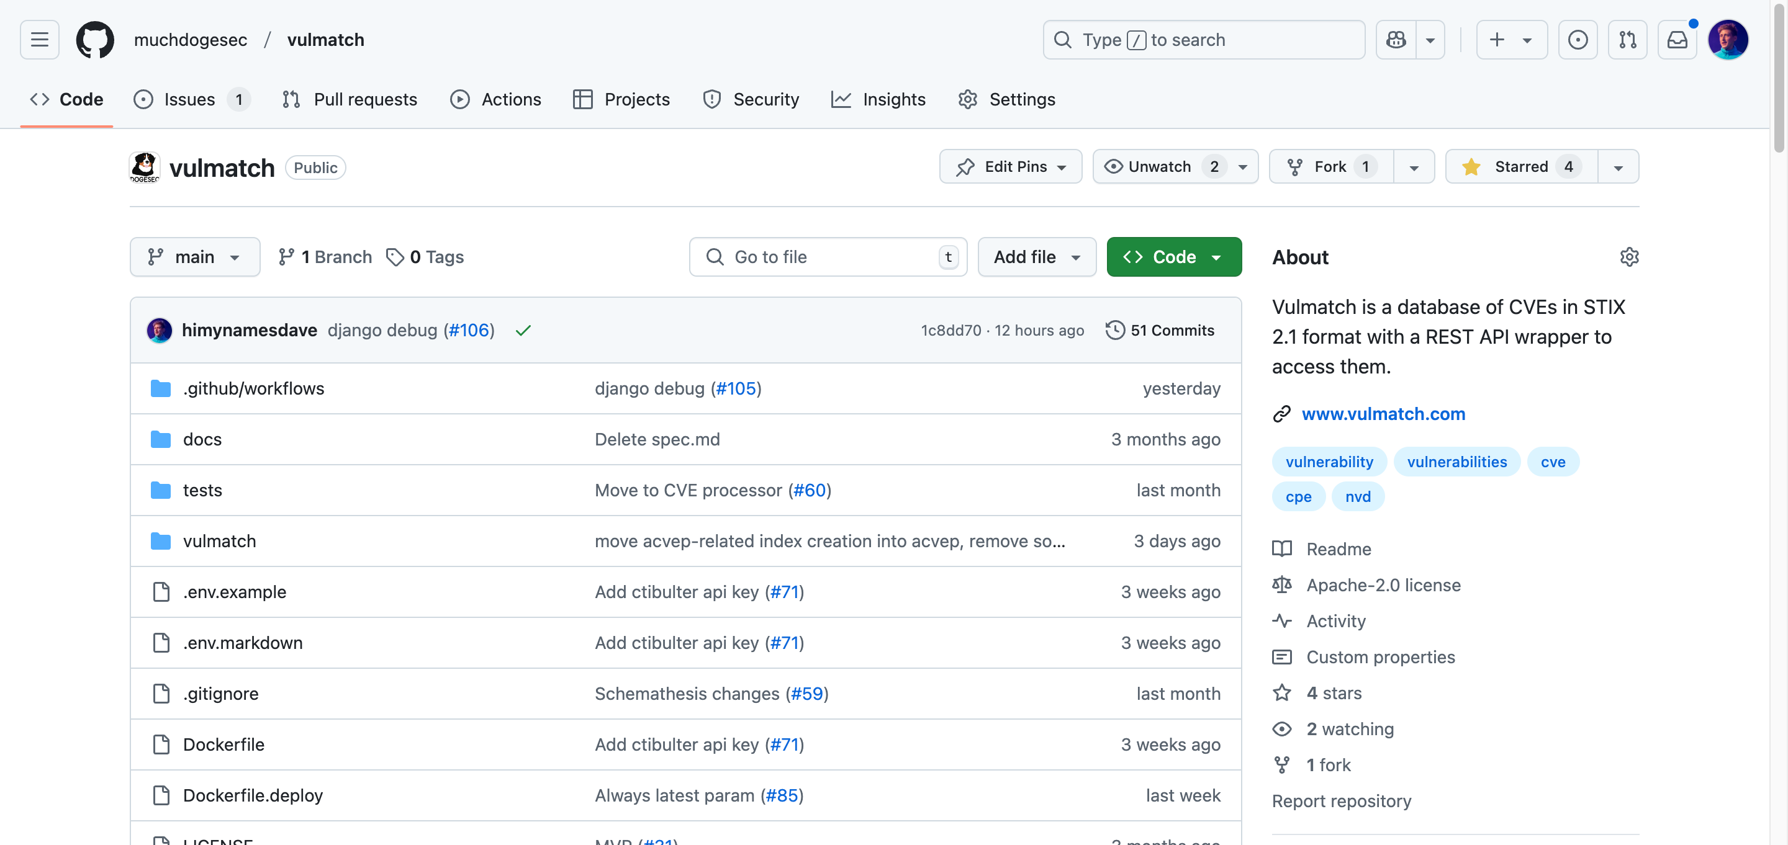Visit the www.vulmatch.com link

tap(1383, 414)
